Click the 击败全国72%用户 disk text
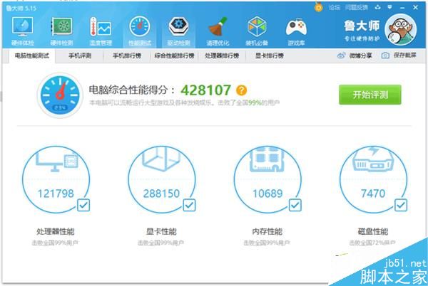 tap(372, 243)
